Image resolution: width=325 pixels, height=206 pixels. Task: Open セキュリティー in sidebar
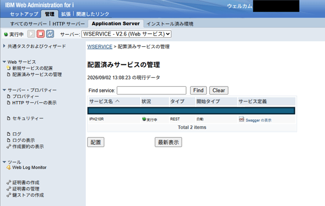point(28,118)
